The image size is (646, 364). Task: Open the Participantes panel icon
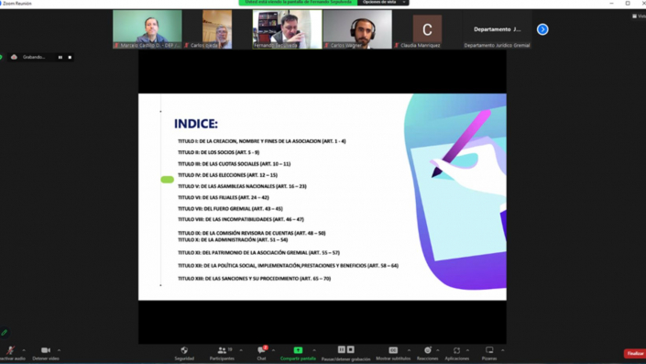[222, 350]
